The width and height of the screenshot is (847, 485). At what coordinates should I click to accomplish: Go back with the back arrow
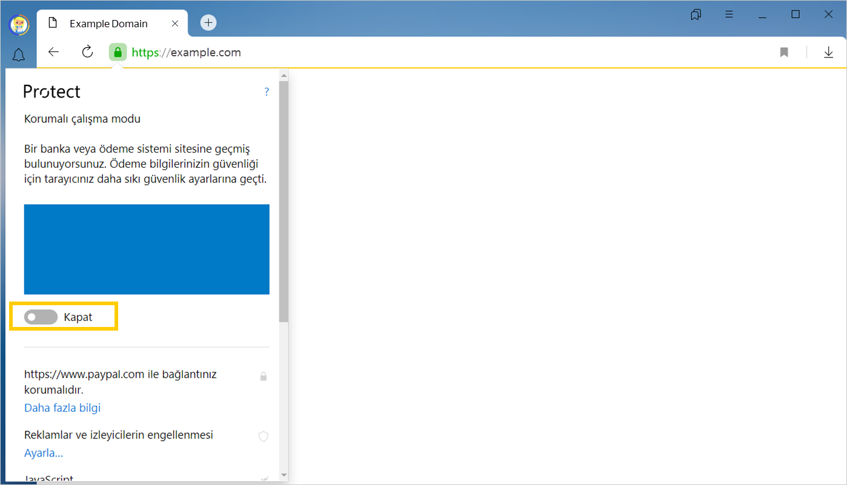point(54,52)
